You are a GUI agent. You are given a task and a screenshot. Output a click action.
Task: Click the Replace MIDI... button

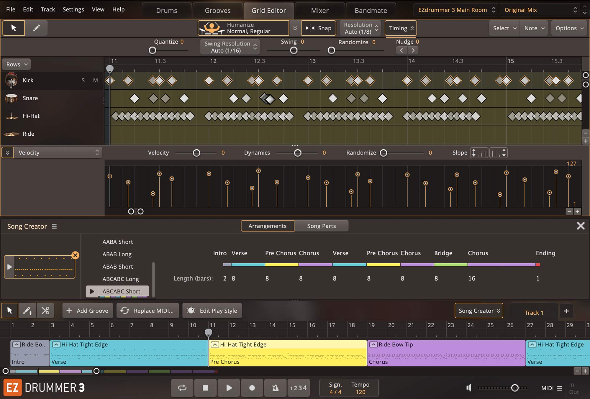[x=148, y=311]
